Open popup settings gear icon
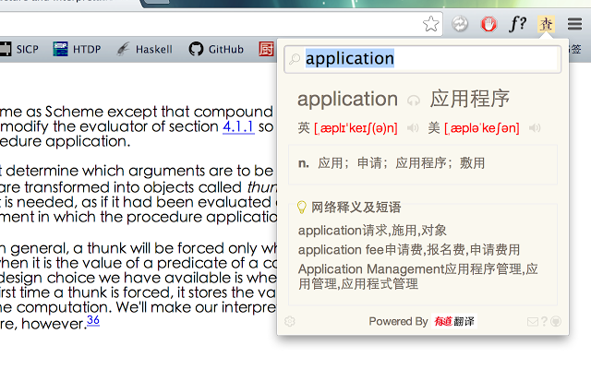 click(290, 321)
